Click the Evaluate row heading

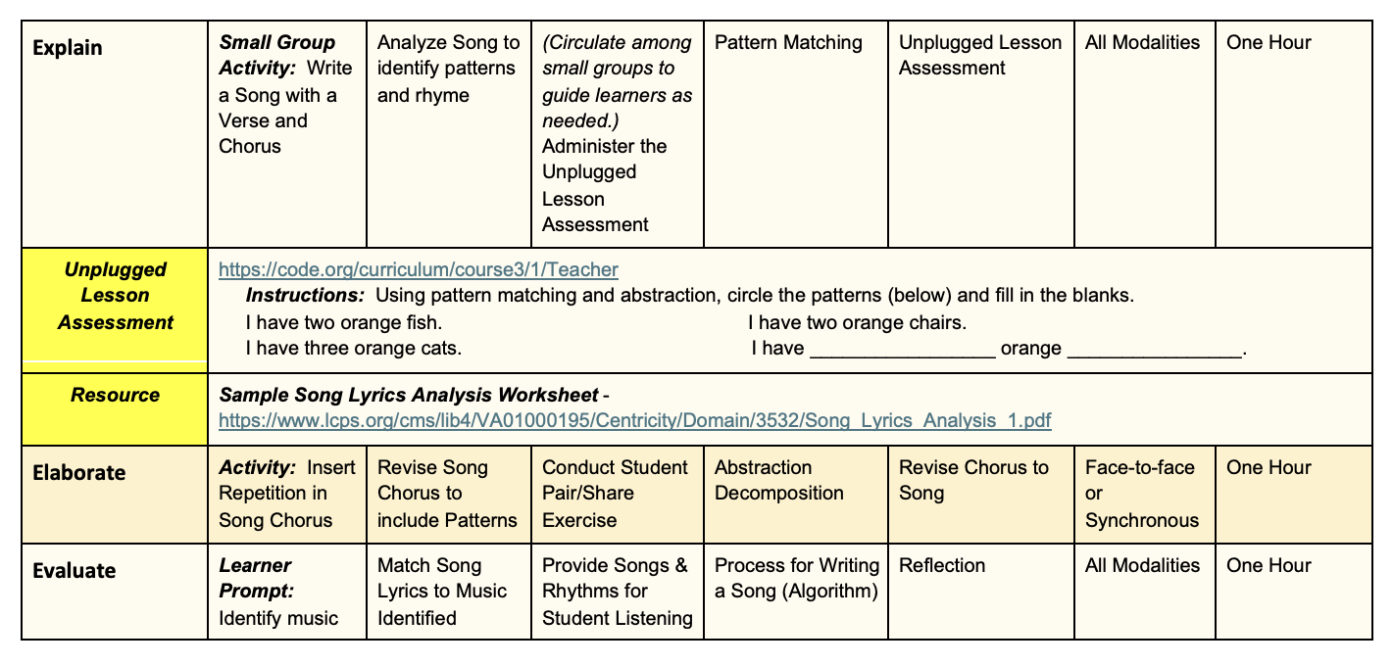point(75,570)
